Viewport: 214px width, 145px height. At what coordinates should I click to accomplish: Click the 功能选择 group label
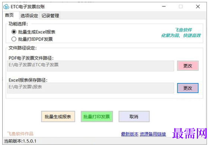pyautogui.click(x=18, y=24)
